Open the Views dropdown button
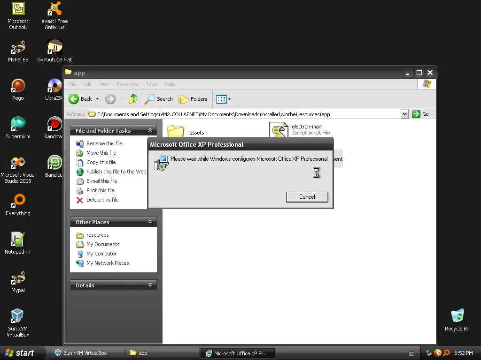481x360 pixels. (x=223, y=99)
